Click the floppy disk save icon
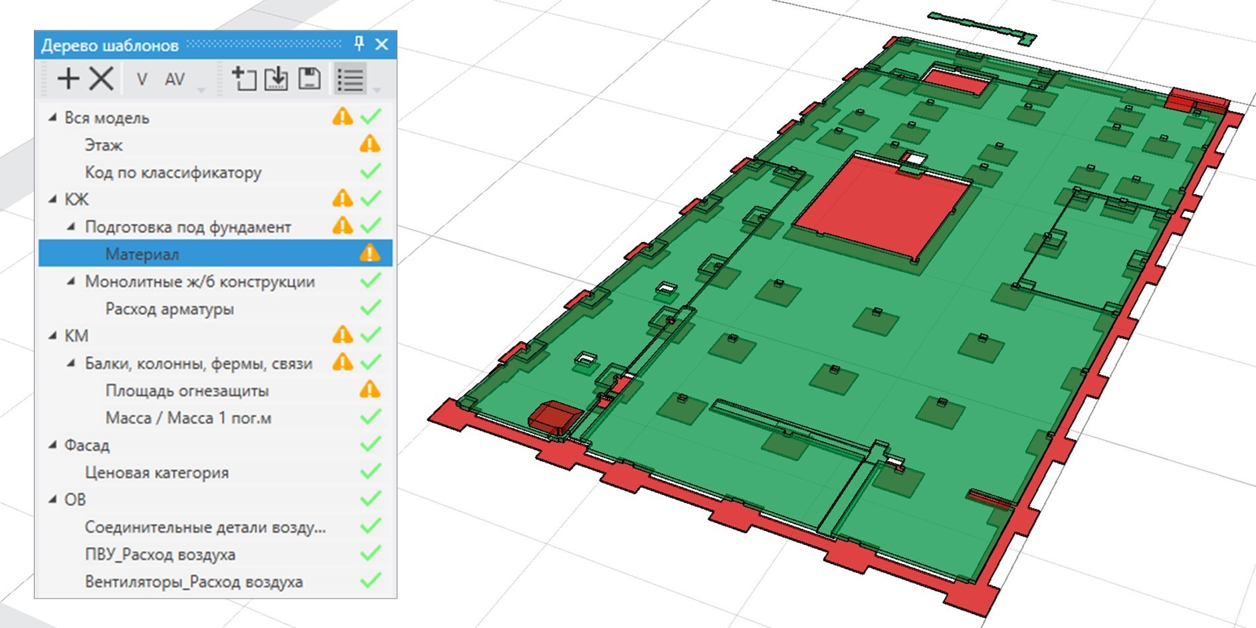Screen dimensions: 1256x628 click(x=309, y=79)
